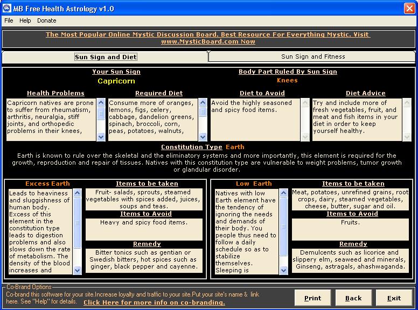Click the Excess Earth description text box
The height and width of the screenshot is (310, 418).
(x=40, y=231)
